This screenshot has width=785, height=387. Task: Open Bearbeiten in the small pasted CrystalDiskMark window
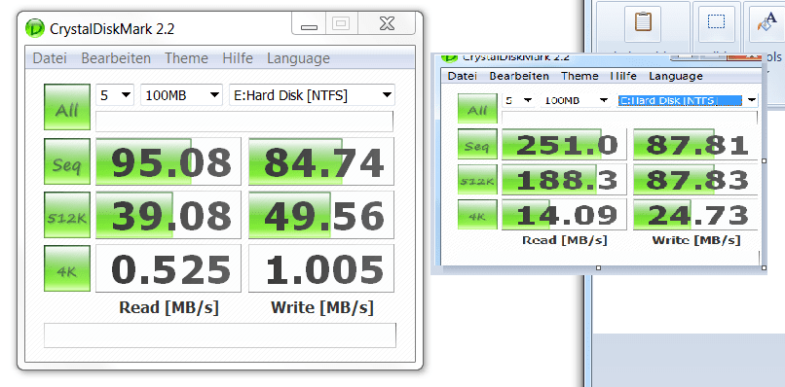click(519, 76)
